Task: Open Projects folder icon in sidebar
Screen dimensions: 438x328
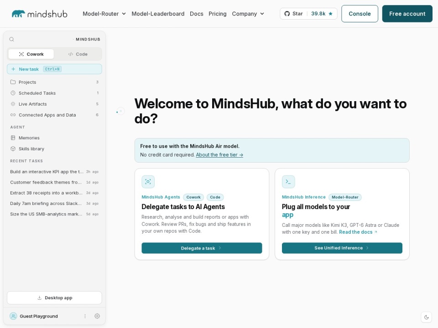Action: (13, 82)
